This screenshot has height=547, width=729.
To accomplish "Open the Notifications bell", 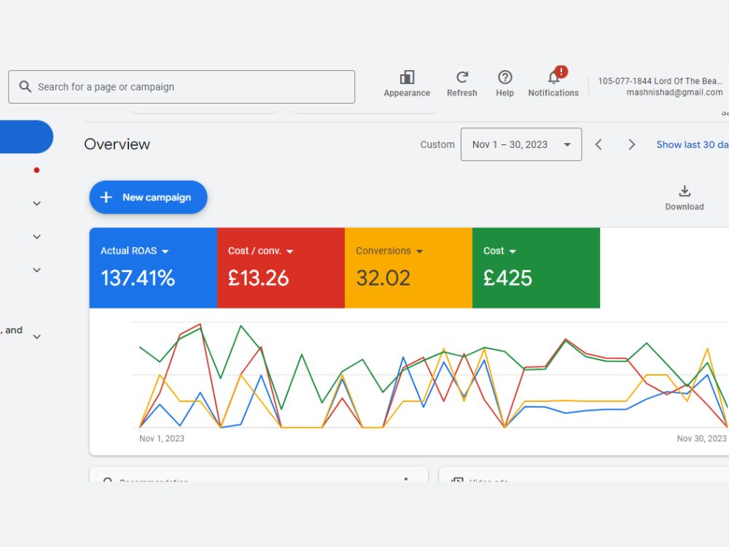I will [x=554, y=77].
